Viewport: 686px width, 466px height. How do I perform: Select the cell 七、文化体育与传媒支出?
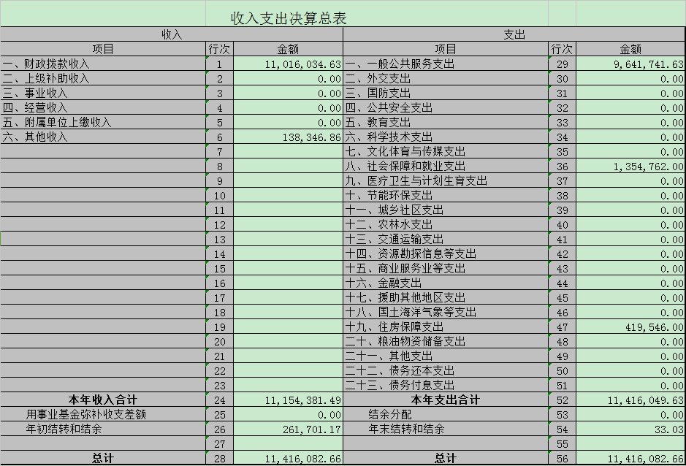tap(446, 151)
